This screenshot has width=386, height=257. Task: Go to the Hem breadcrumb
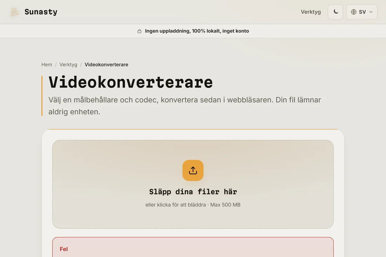pos(47,65)
